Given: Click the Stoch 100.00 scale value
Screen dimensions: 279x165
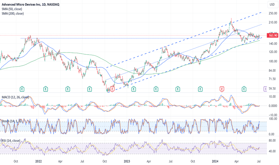Looking at the screenshot, I should click(273, 118).
